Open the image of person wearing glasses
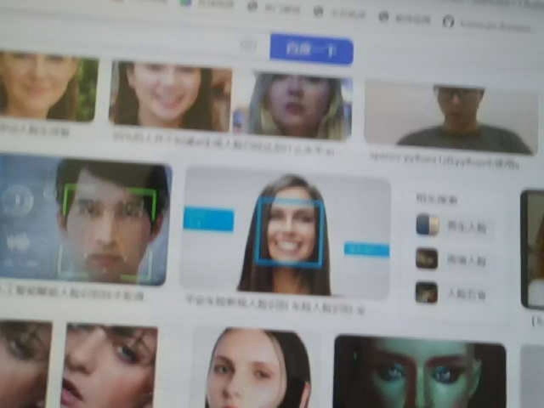 point(453,117)
